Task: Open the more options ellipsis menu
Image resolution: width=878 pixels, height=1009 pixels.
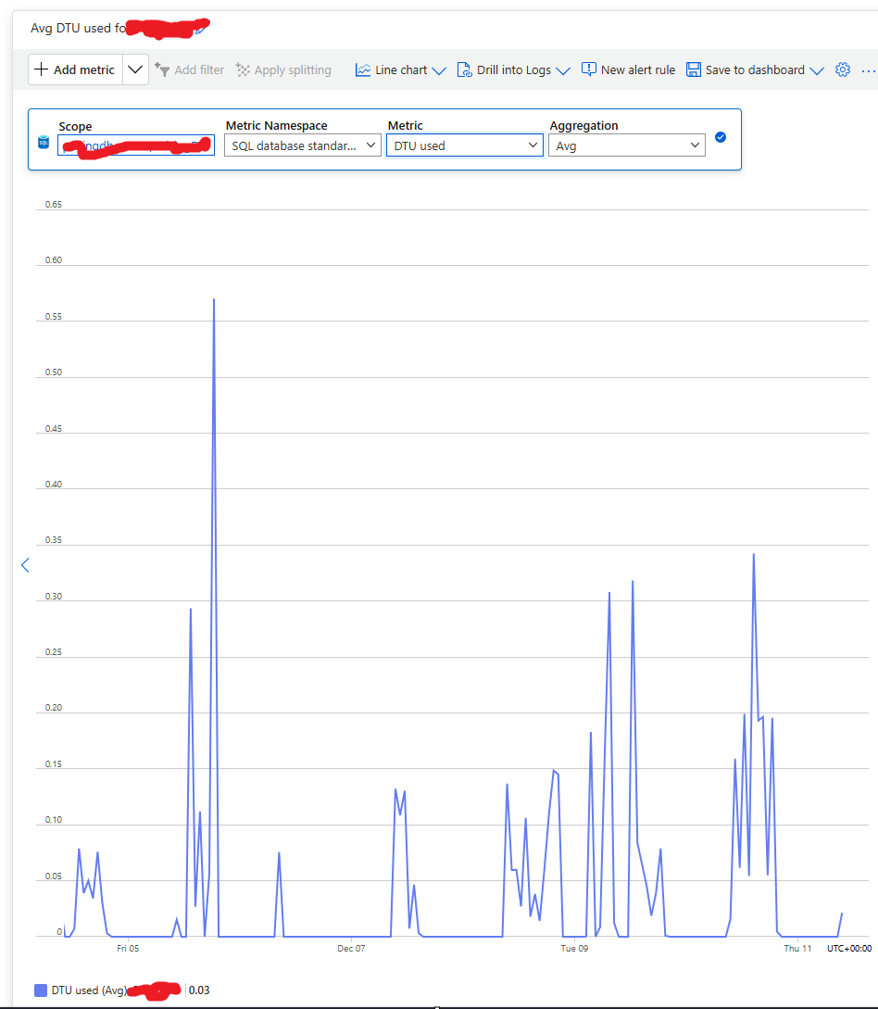Action: click(868, 70)
